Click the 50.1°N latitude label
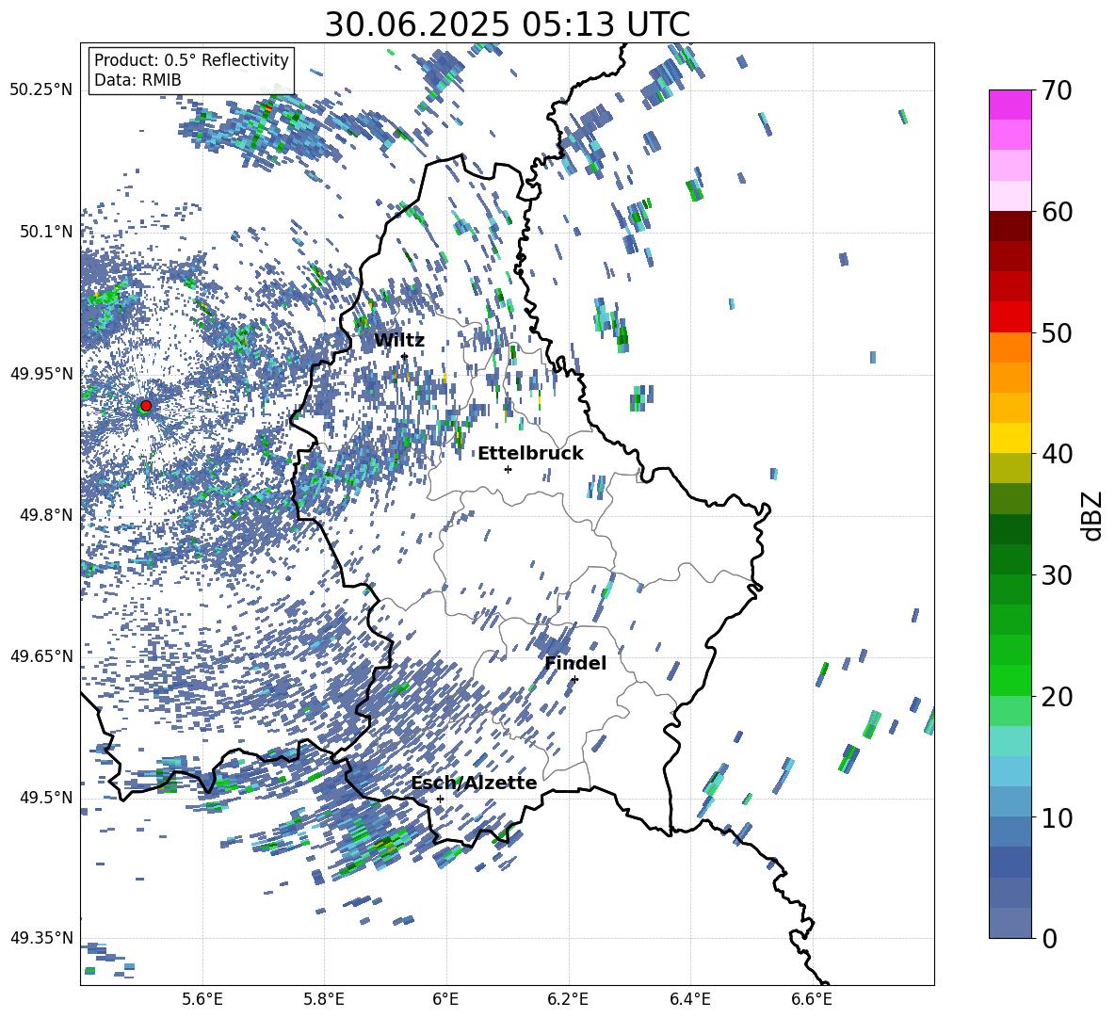Screen dimensions: 1115x1018 tap(46, 232)
